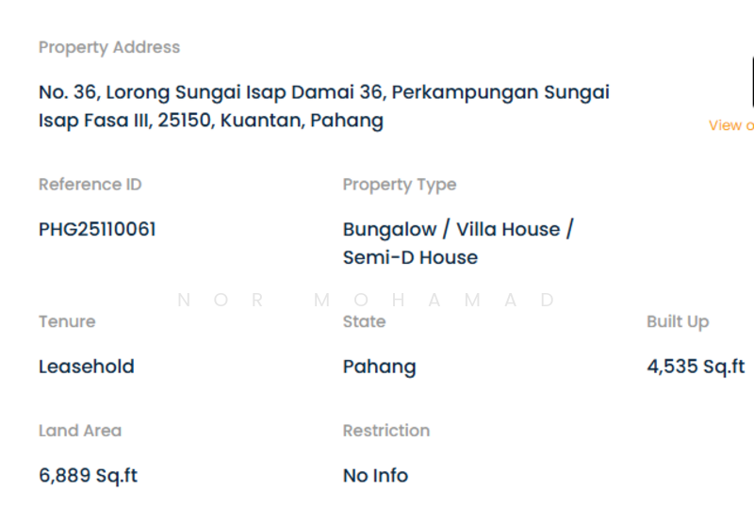This screenshot has width=754, height=523.
Task: Click the "Semi-D House" text line
Action: click(410, 257)
